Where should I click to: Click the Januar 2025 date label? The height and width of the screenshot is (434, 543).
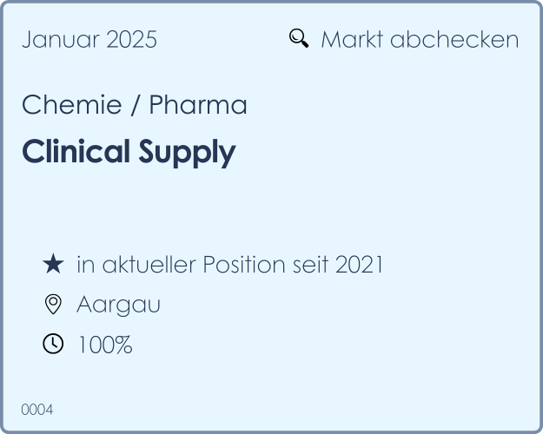tap(89, 39)
